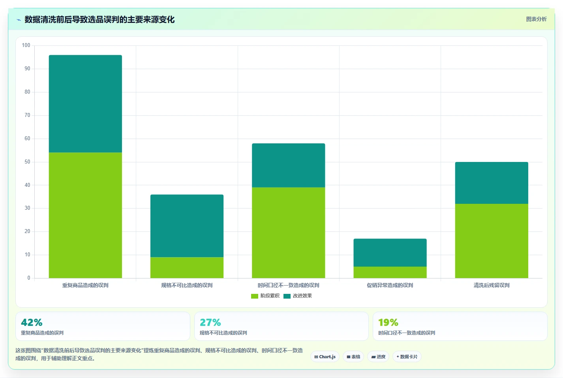Click the x-axis label 时间口径不一致造成的误判
Image resolution: width=563 pixels, height=378 pixels.
click(289, 285)
